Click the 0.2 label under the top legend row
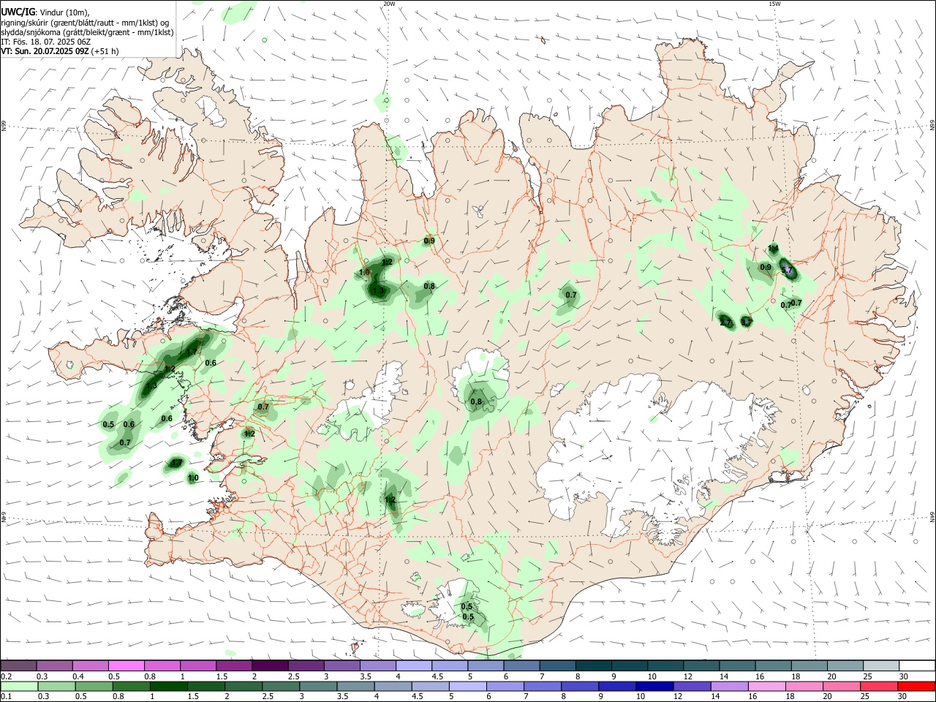The image size is (936, 702). 6,676
